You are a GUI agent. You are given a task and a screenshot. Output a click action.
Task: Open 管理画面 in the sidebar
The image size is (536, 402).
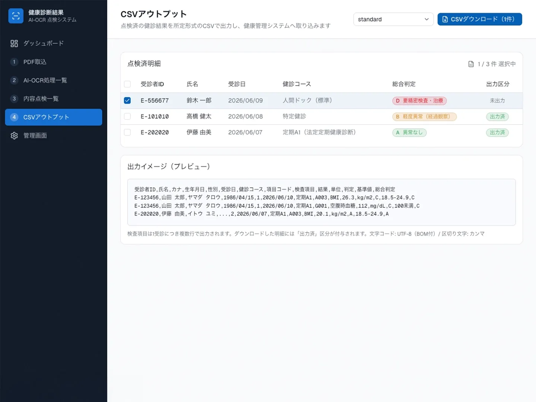54,135
